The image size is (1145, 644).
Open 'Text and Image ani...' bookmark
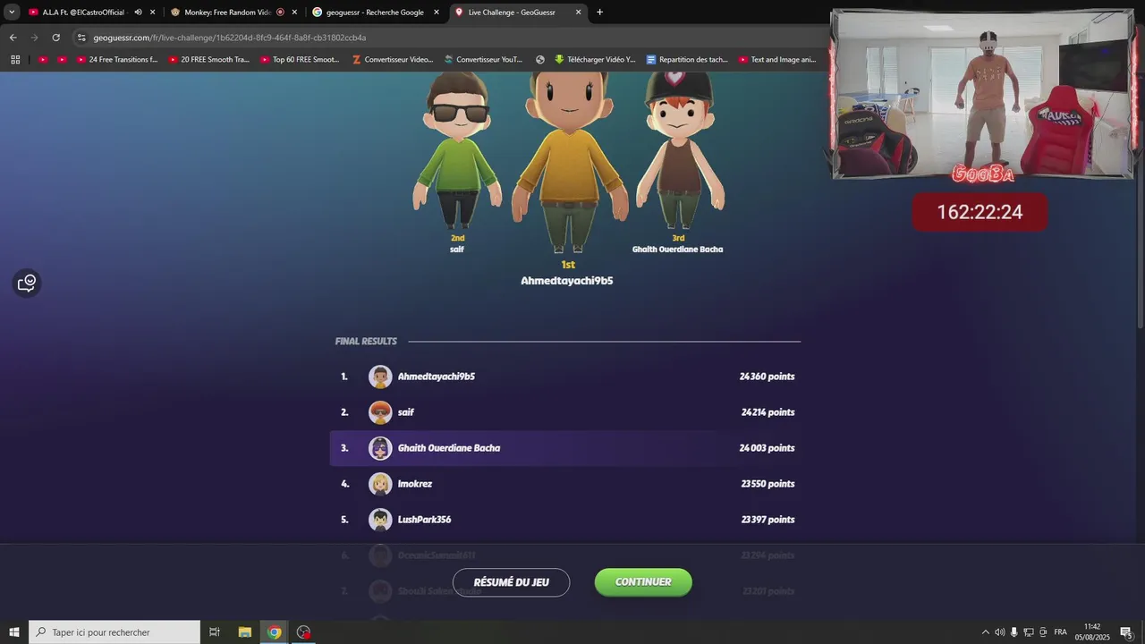pyautogui.click(x=777, y=60)
